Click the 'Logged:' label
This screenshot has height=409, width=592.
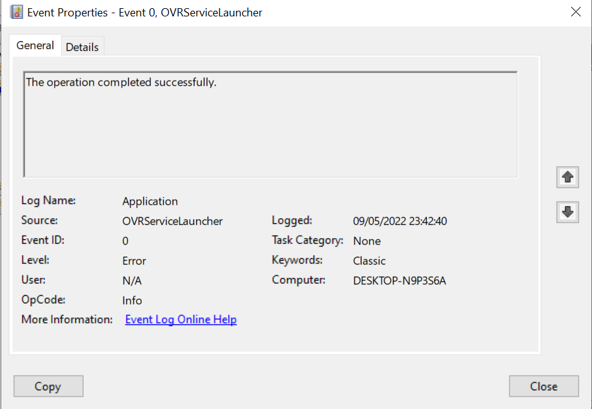292,221
